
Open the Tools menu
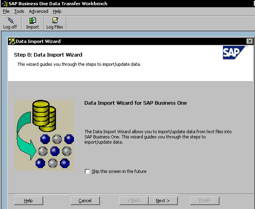(19, 11)
